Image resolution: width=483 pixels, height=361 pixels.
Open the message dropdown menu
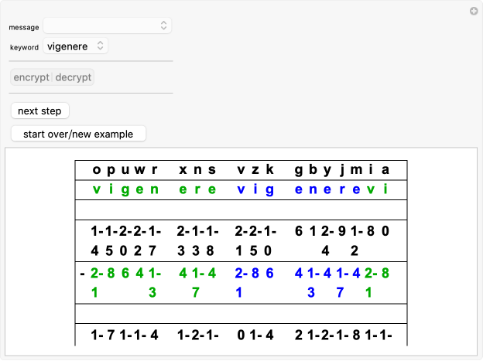(107, 26)
